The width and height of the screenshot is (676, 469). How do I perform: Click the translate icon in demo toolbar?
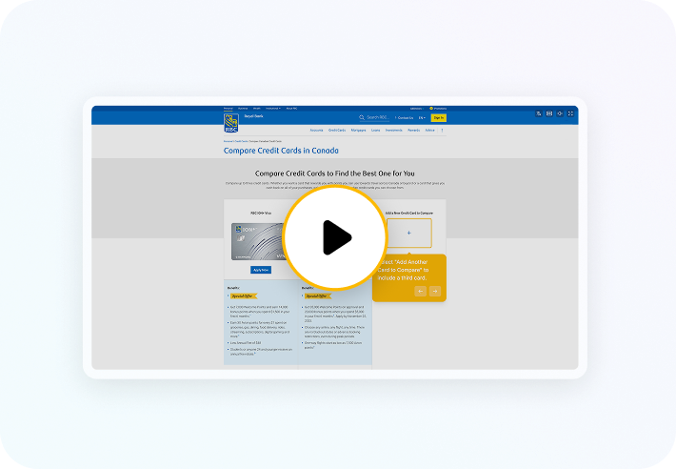coord(539,113)
